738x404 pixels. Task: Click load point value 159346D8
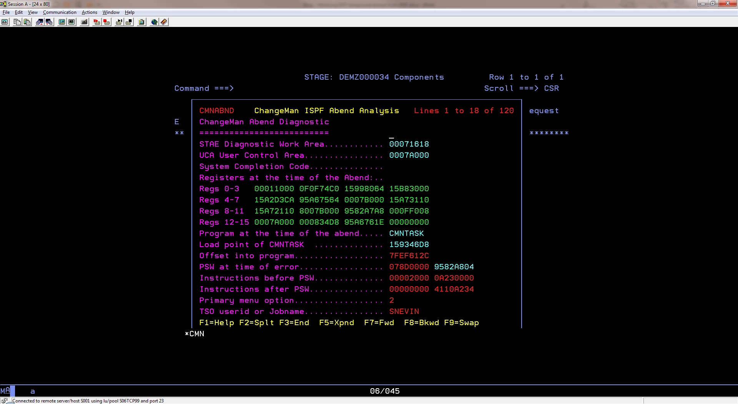pos(409,245)
